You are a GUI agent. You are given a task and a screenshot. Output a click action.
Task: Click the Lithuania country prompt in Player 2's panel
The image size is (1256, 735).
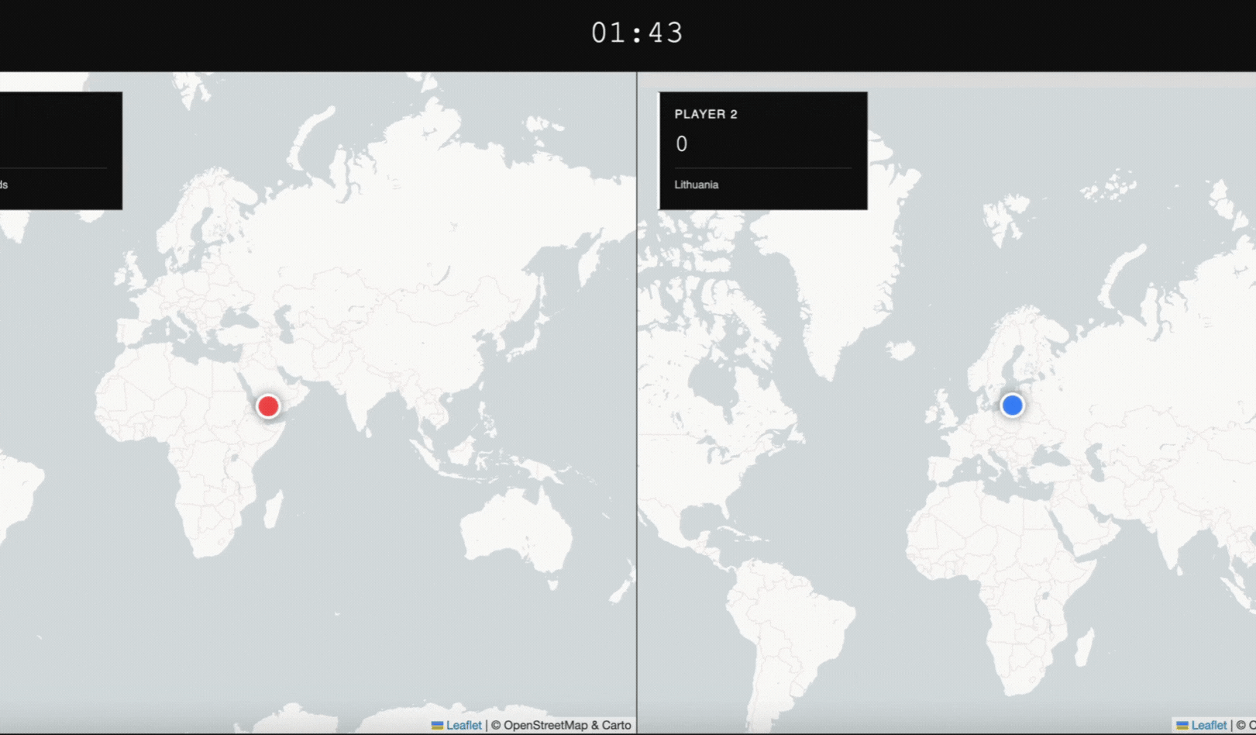pyautogui.click(x=695, y=185)
